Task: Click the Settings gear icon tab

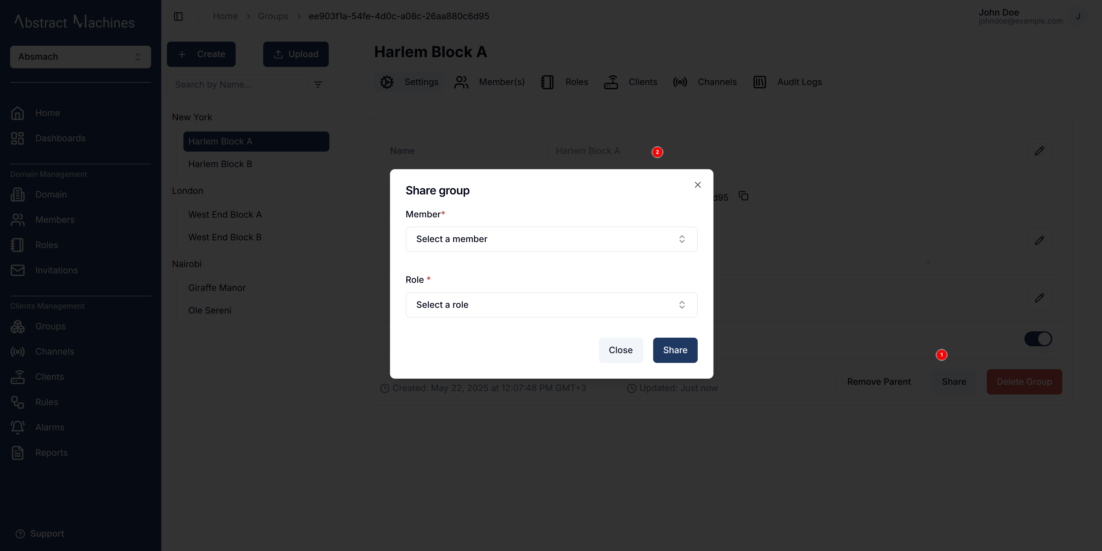Action: coord(387,82)
